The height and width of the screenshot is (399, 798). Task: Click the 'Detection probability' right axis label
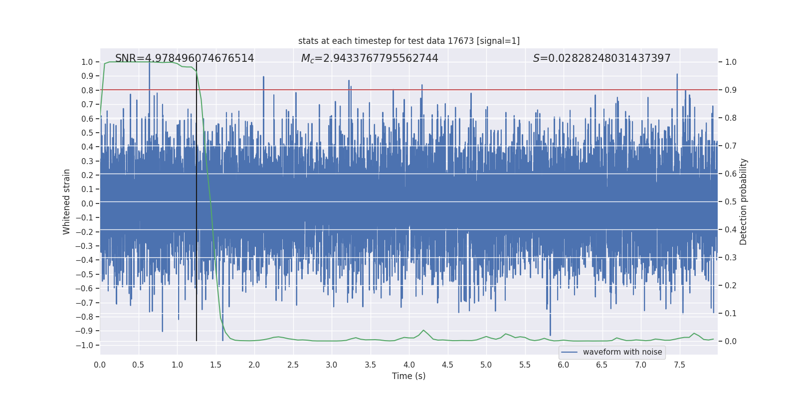[743, 201]
